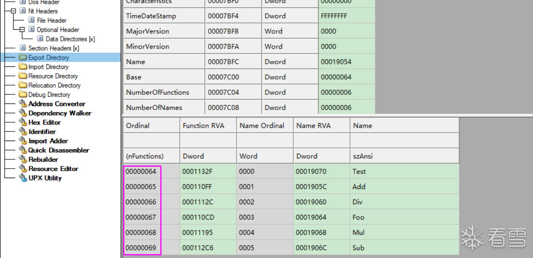
Task: Click the Debug Directory folder icon
Action: point(23,94)
